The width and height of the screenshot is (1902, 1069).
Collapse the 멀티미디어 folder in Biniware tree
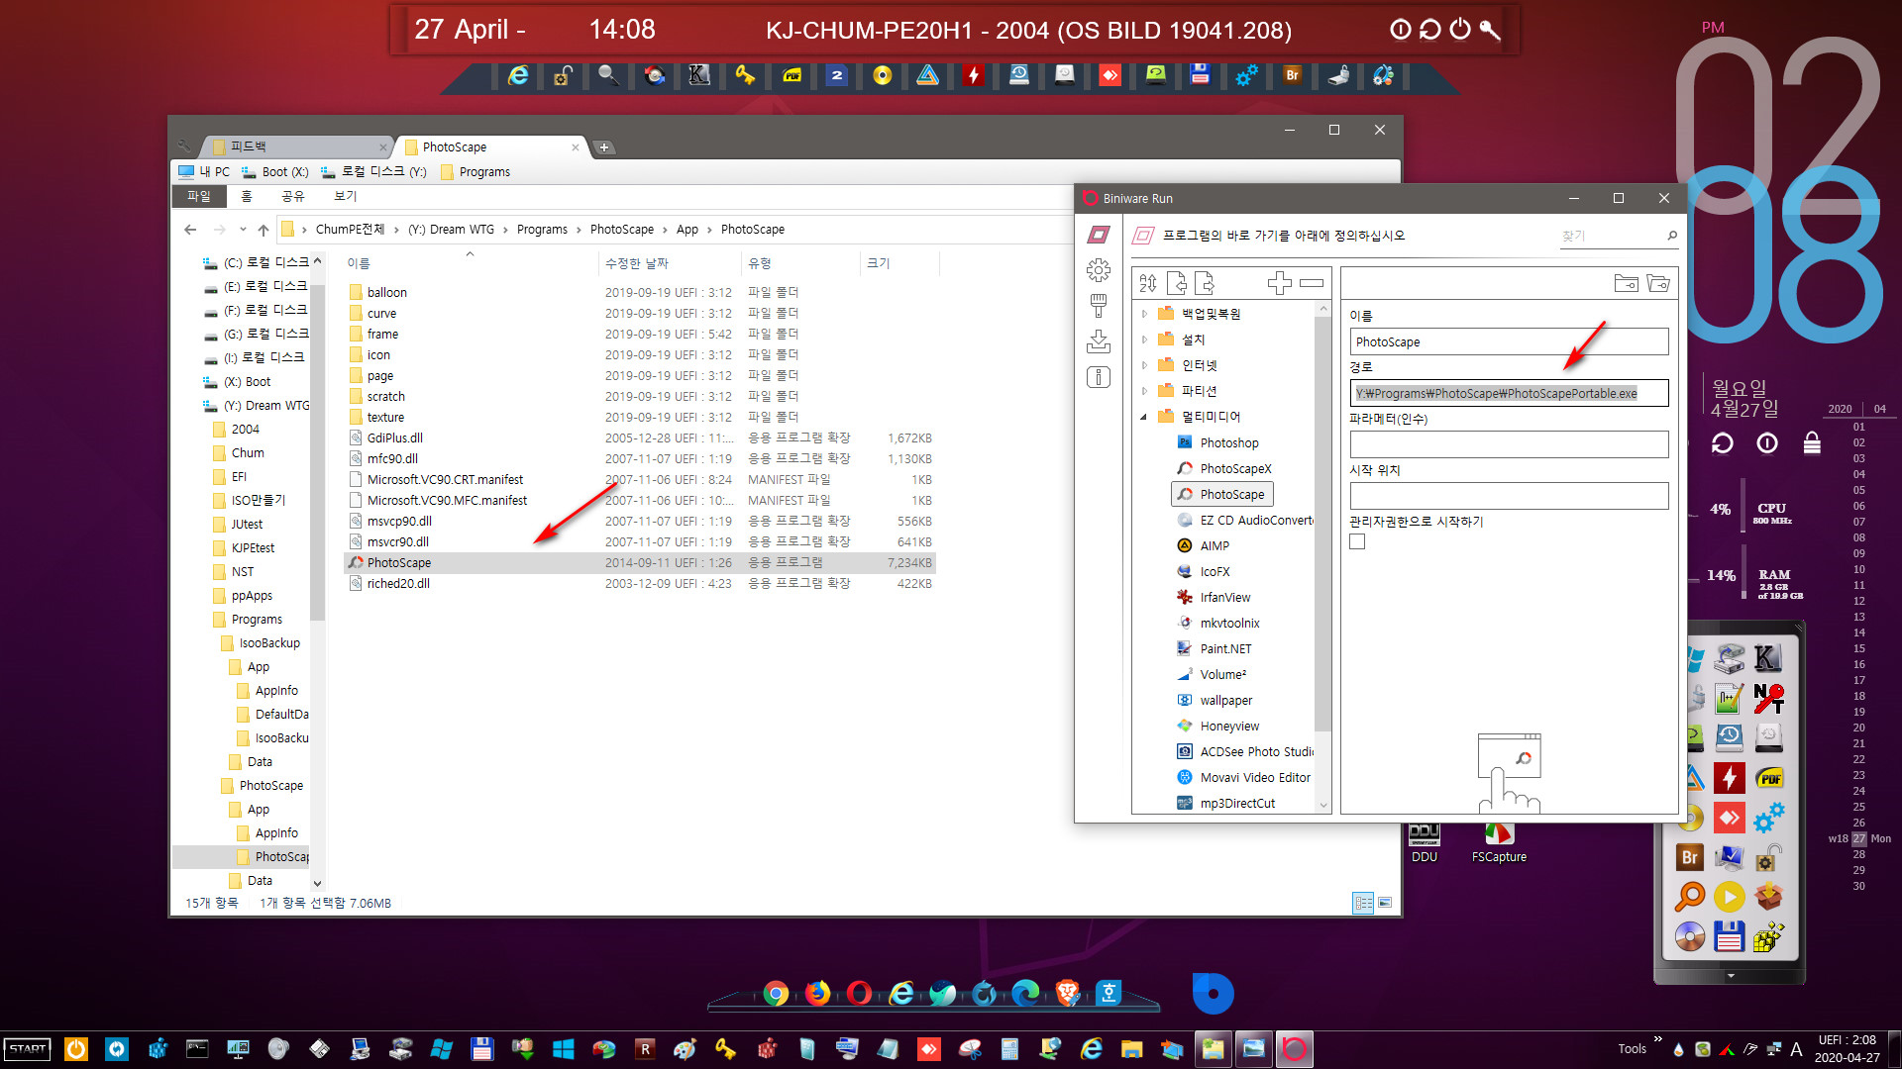point(1144,417)
